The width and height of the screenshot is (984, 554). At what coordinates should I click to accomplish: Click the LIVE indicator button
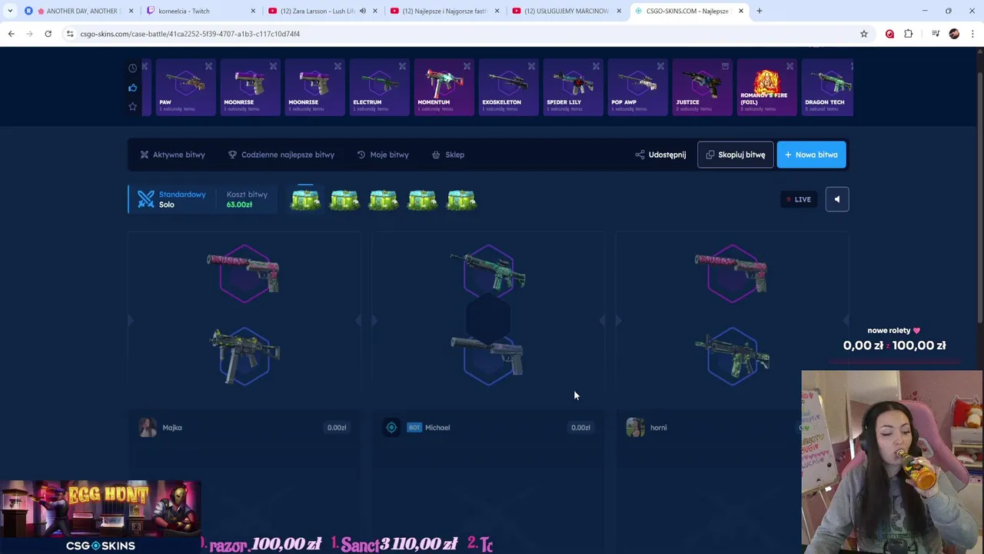click(x=798, y=199)
